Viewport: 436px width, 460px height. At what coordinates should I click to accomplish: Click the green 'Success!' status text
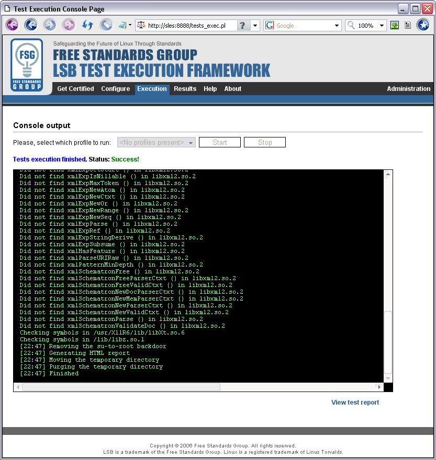[125, 159]
